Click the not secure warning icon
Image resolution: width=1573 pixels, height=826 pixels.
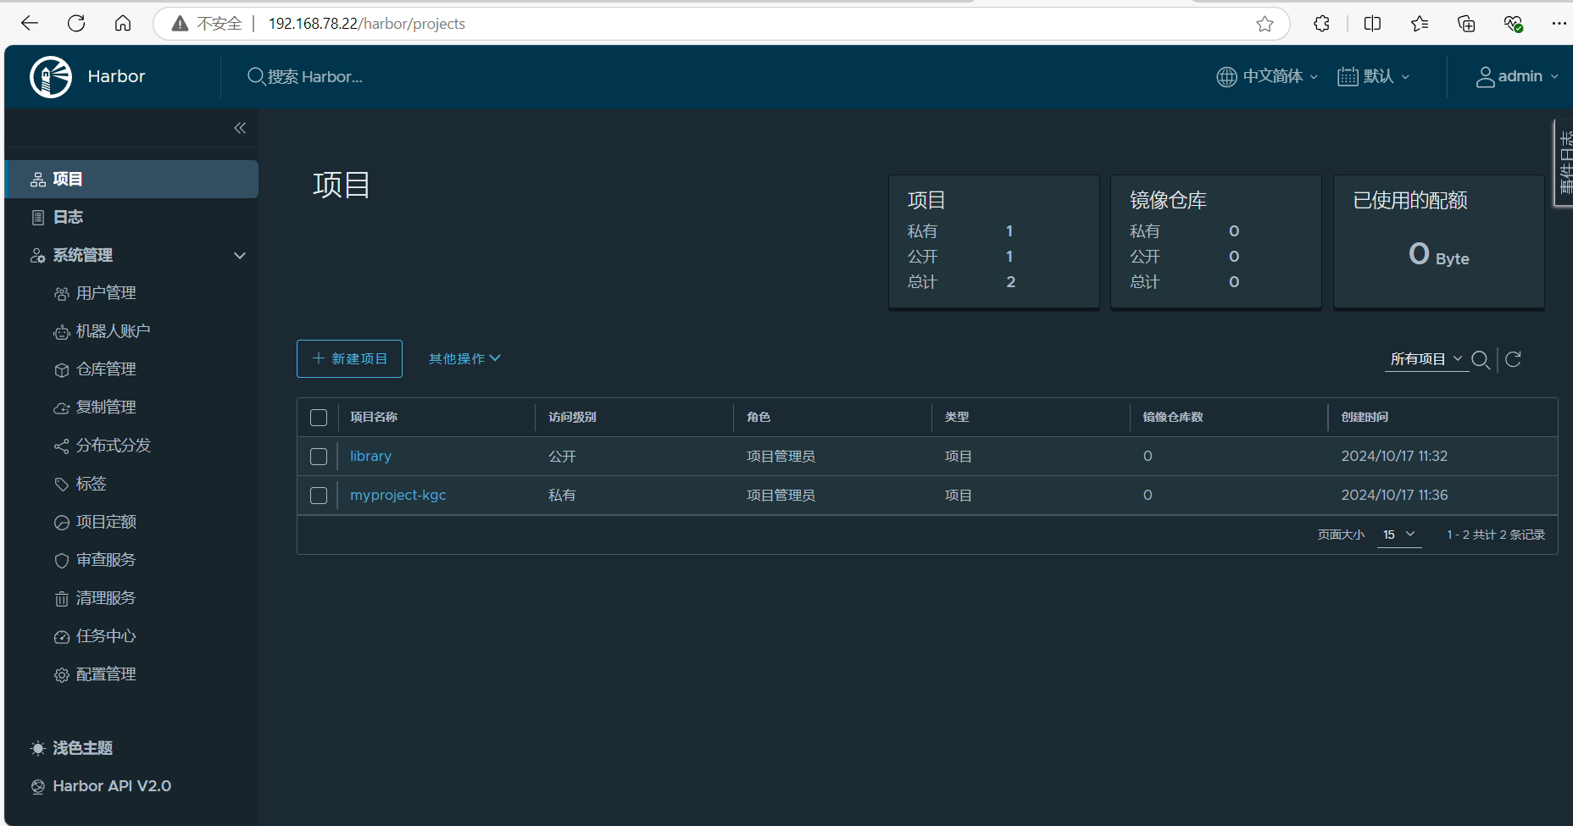coord(180,24)
